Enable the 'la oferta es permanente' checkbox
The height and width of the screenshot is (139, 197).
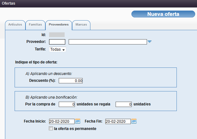pyautogui.click(x=51, y=128)
